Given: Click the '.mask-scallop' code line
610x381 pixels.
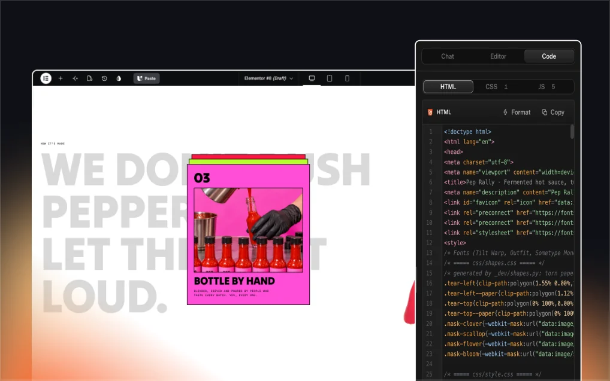Looking at the screenshot, I should [509, 334].
